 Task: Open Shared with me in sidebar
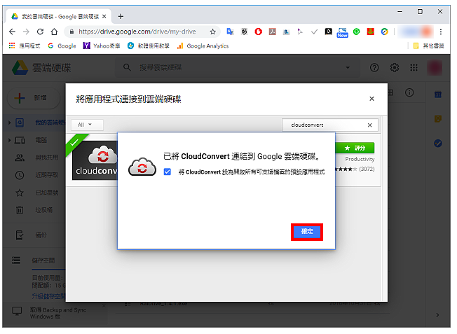coord(36,158)
